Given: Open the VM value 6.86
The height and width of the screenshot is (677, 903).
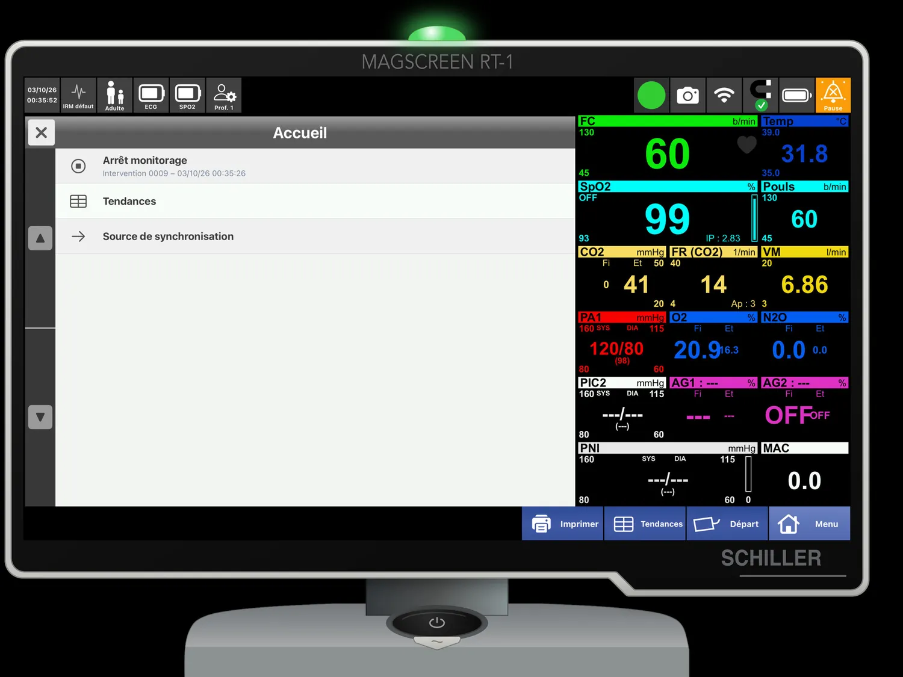Looking at the screenshot, I should tap(804, 285).
